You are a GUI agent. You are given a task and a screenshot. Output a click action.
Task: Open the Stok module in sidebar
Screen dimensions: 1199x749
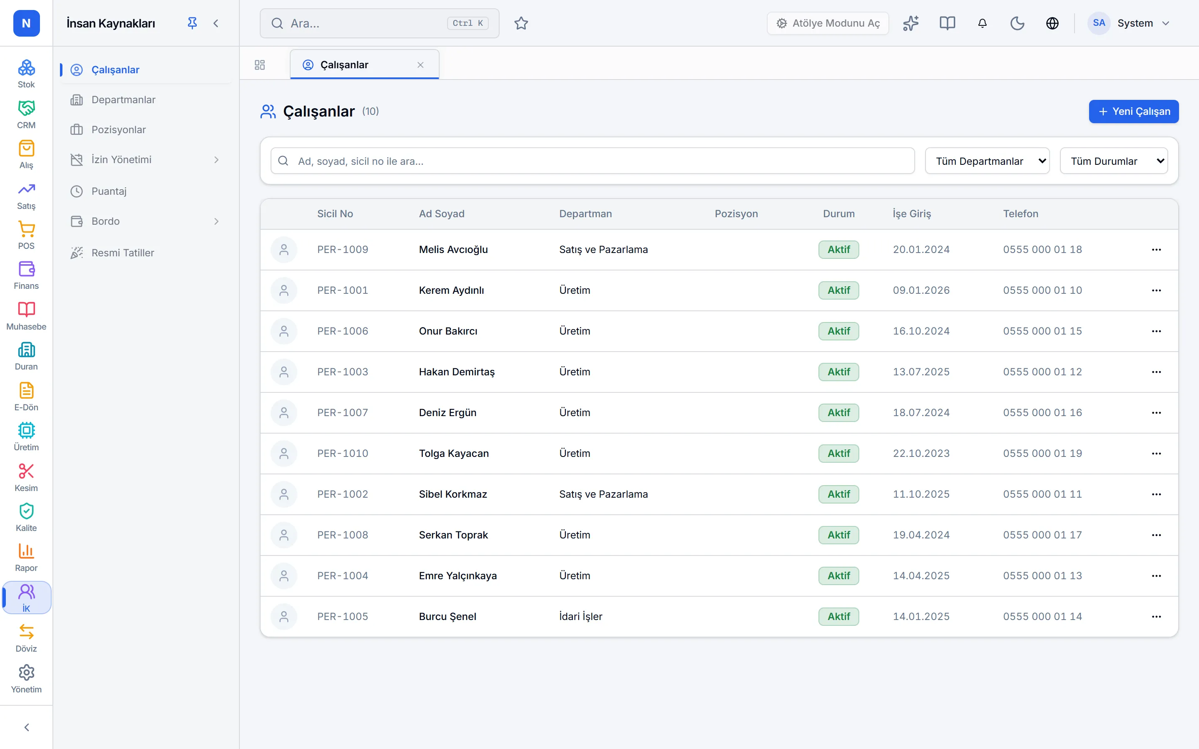point(26,74)
